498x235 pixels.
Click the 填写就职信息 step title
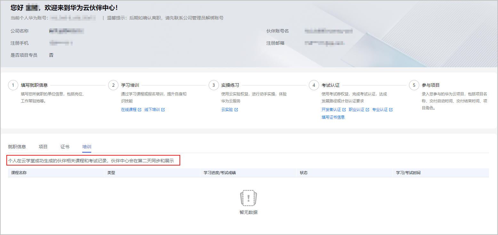click(34, 85)
